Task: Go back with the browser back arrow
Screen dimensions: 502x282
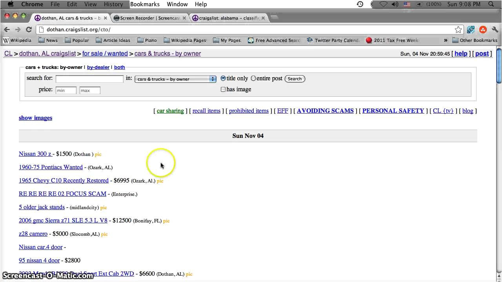Action: pyautogui.click(x=7, y=29)
